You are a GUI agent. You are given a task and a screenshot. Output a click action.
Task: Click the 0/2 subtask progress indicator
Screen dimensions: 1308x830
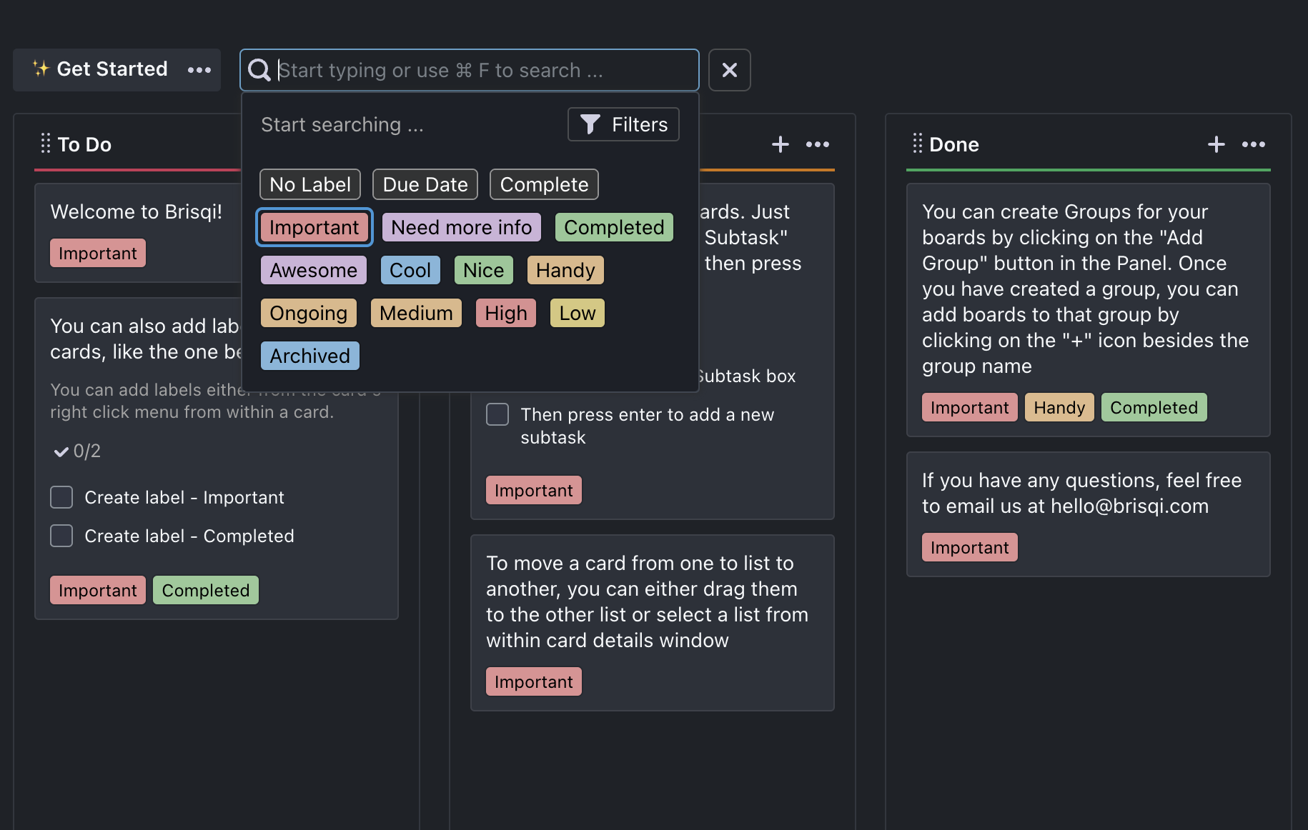coord(78,451)
